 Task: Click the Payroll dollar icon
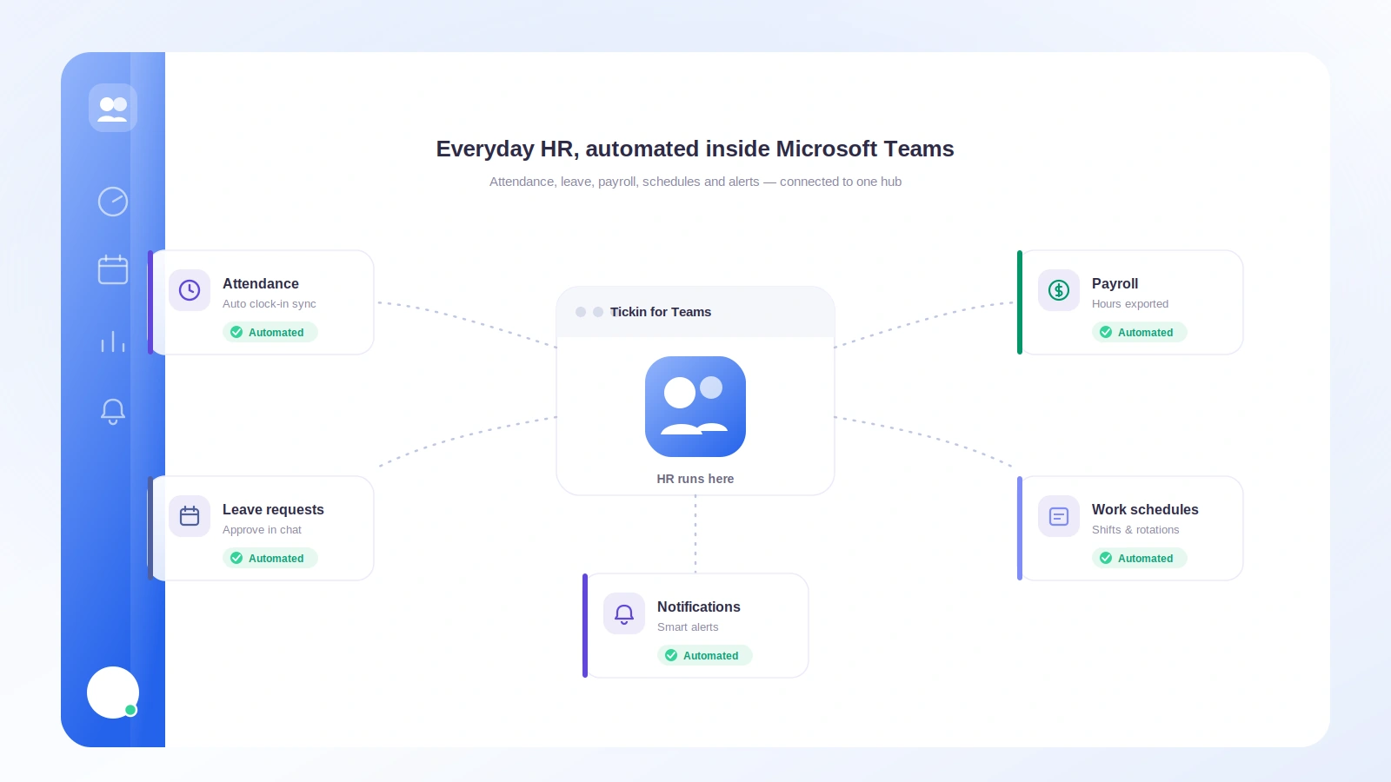pos(1059,290)
